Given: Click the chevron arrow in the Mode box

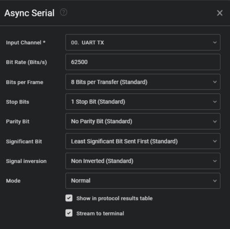Looking at the screenshot, I should click(x=215, y=181).
